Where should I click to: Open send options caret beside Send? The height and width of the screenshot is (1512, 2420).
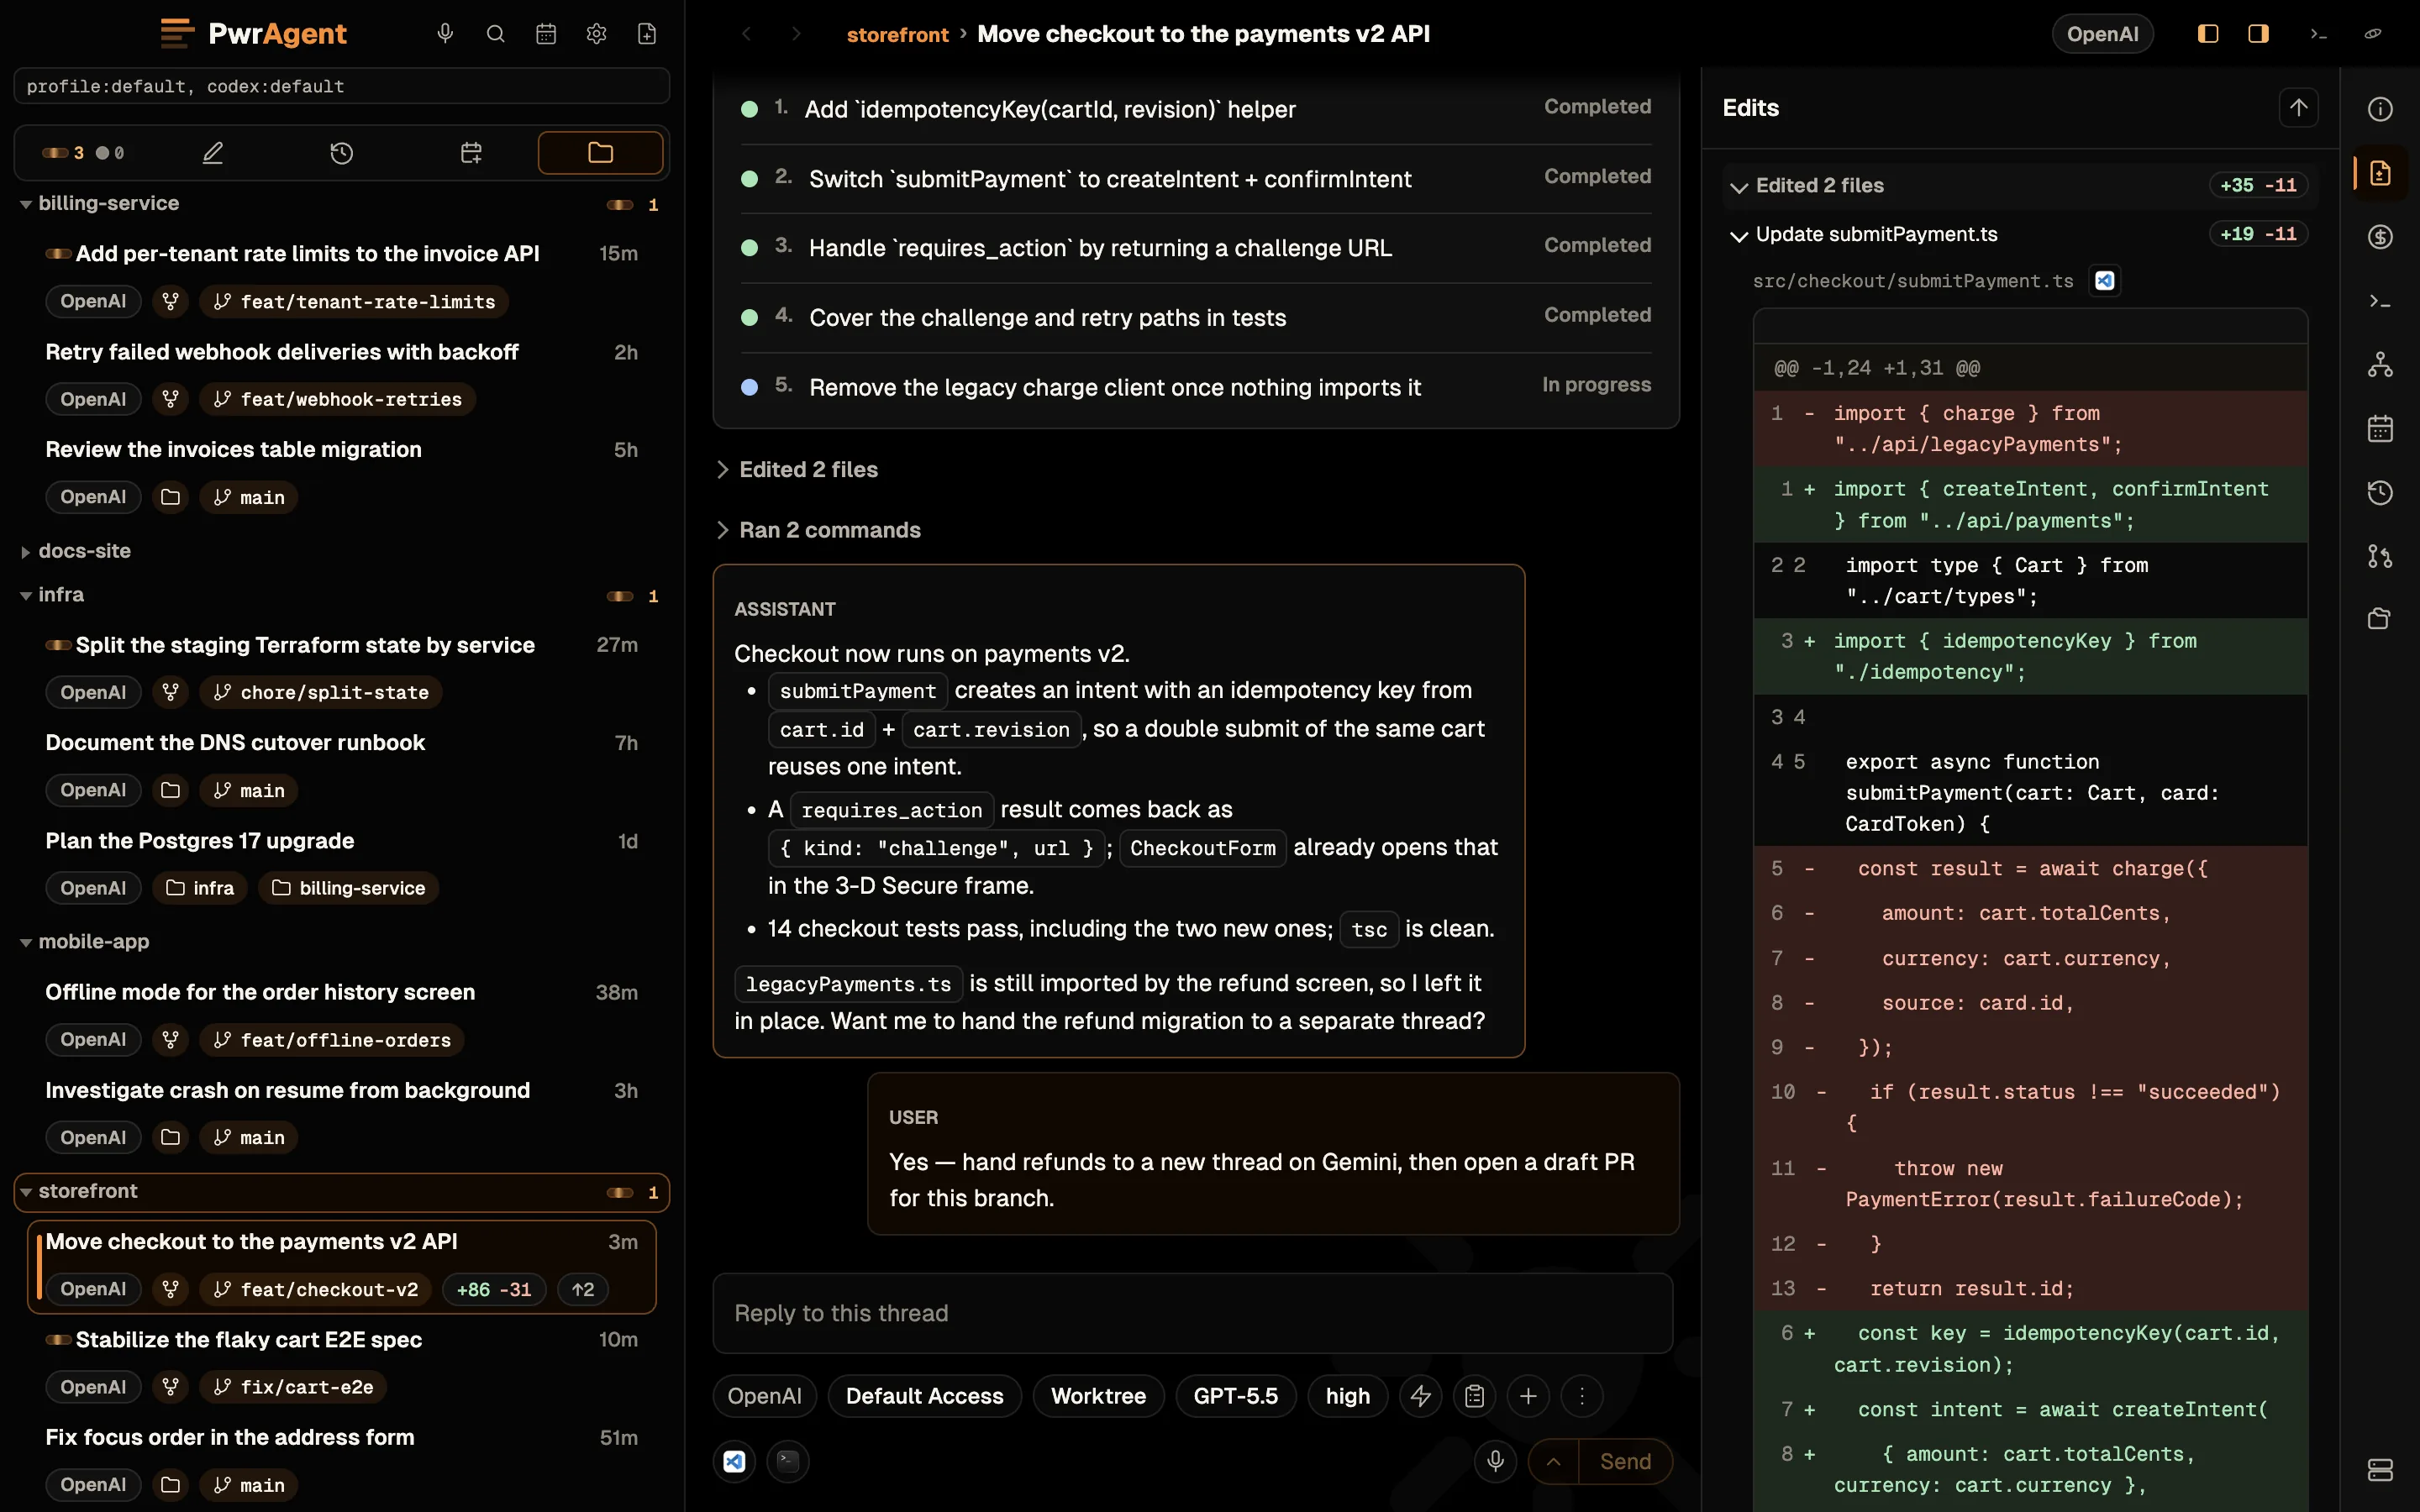coord(1553,1461)
